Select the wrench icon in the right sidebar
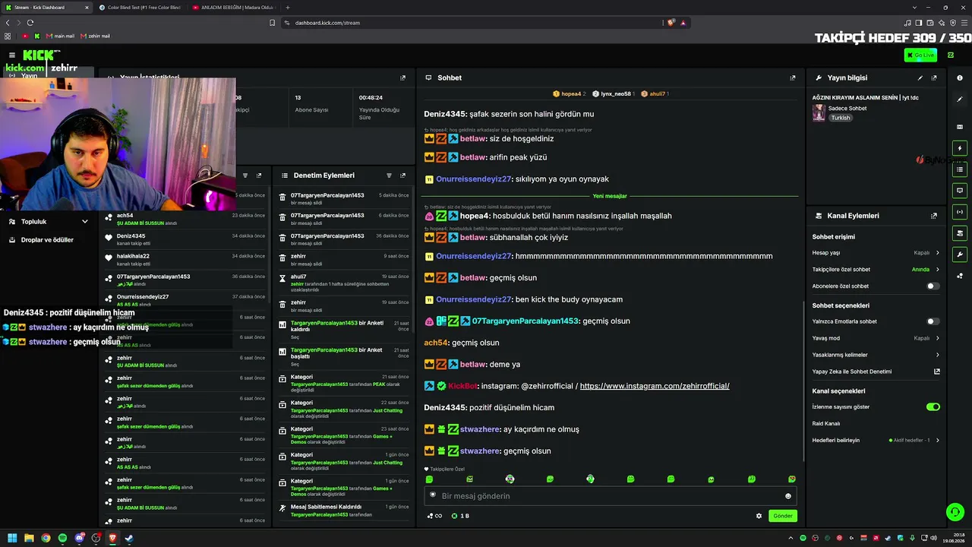Image resolution: width=972 pixels, height=547 pixels. click(960, 255)
